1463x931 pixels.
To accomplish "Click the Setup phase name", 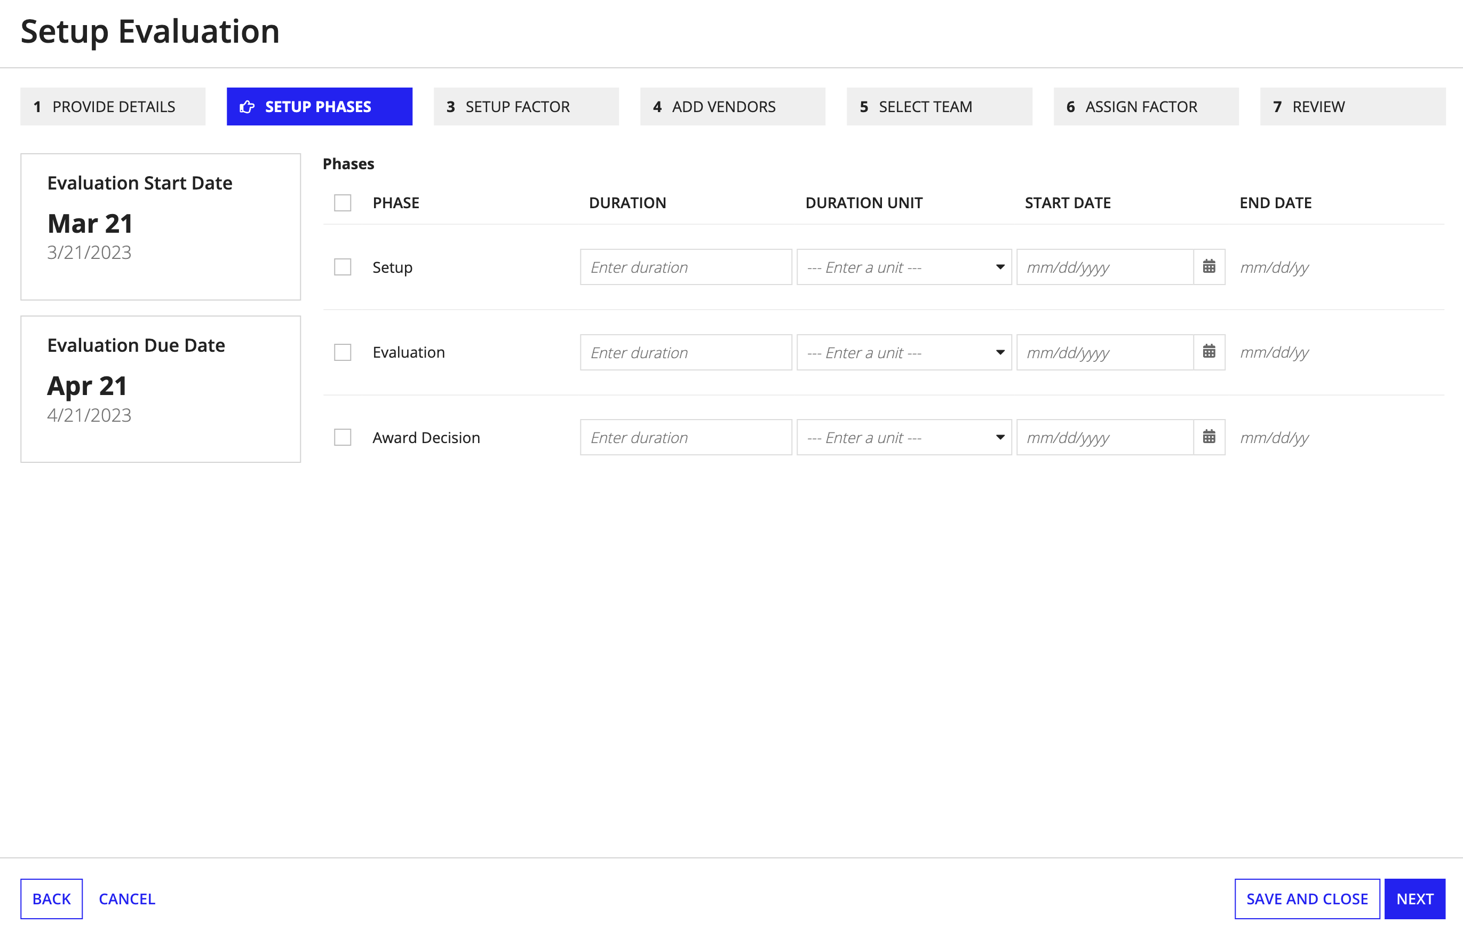I will 393,267.
